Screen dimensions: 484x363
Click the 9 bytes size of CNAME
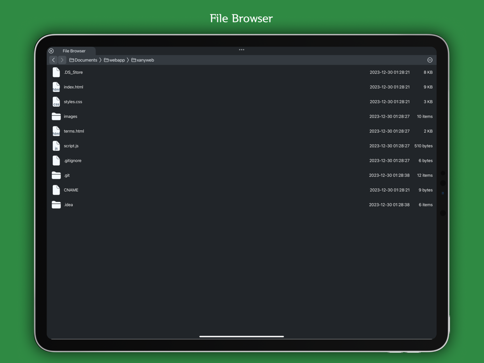click(425, 190)
